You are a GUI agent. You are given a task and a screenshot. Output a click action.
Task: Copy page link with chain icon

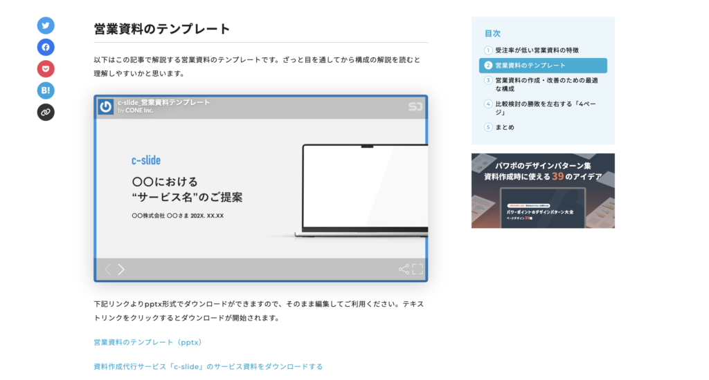(46, 112)
